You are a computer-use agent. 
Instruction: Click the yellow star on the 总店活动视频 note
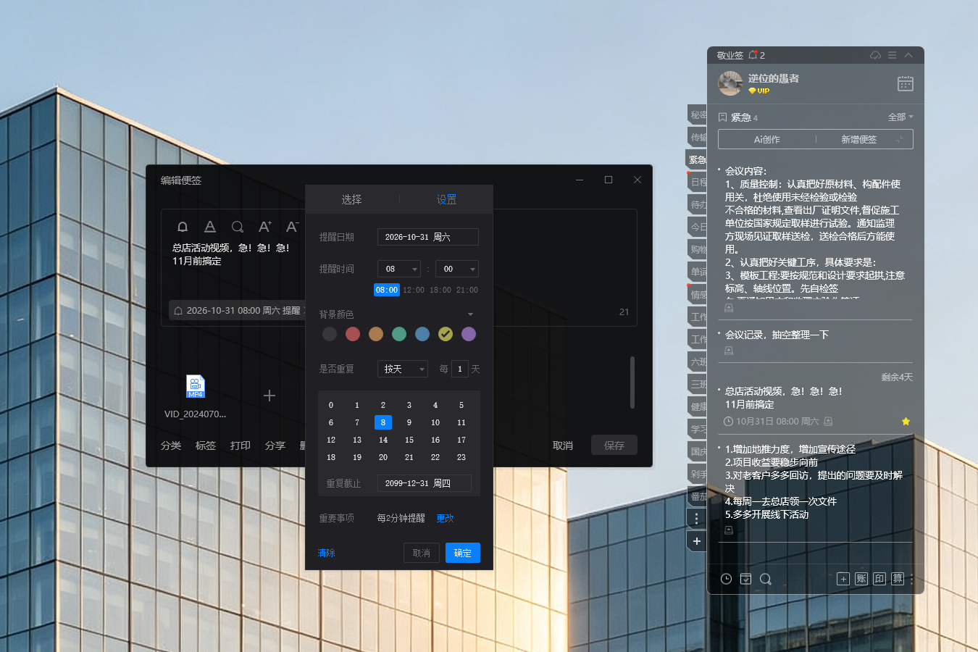906,421
